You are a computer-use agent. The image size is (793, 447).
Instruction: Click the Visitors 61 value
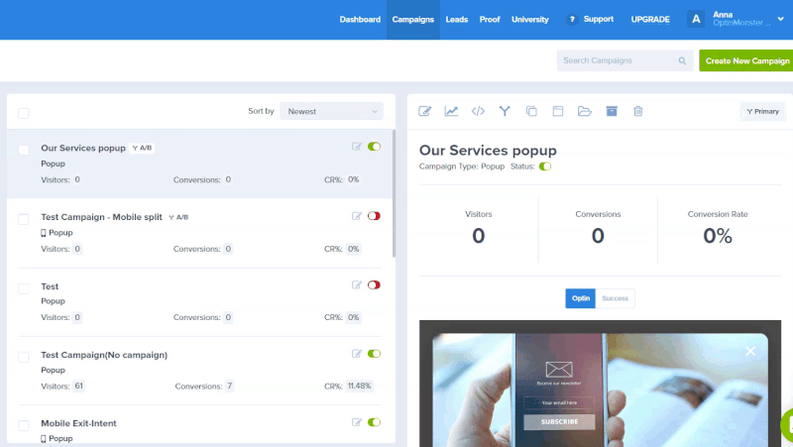click(x=78, y=386)
